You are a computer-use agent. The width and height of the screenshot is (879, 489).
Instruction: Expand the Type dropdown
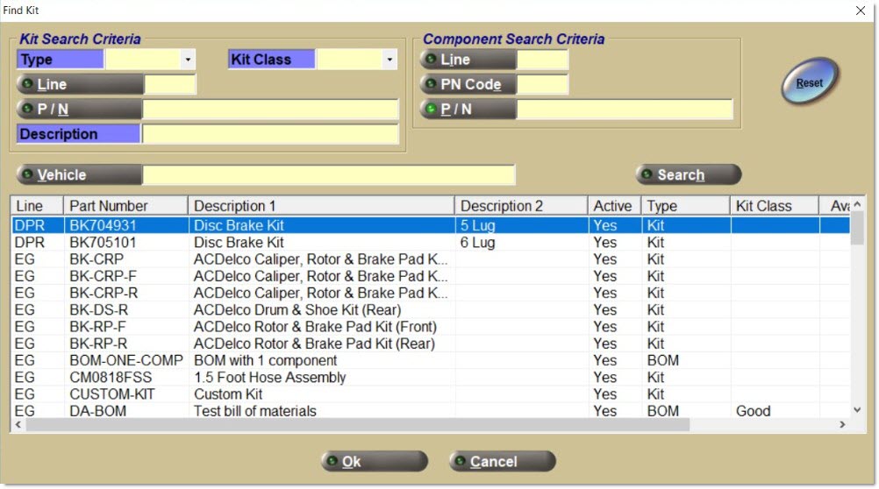coord(188,60)
